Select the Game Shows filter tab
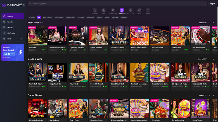The image size is (218, 122). (70, 18)
